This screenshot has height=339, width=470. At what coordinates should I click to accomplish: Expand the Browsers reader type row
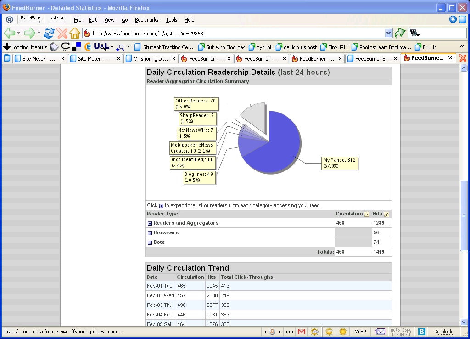click(x=150, y=233)
